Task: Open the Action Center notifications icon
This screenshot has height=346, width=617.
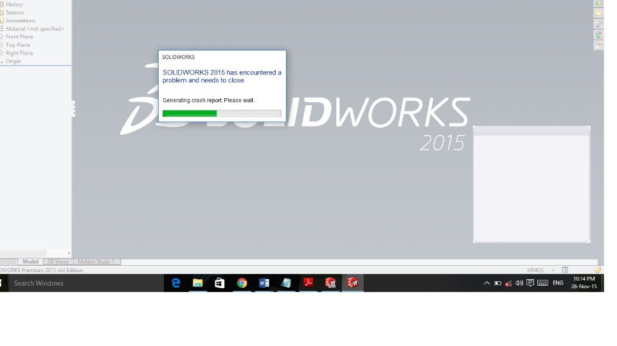Action: [530, 283]
